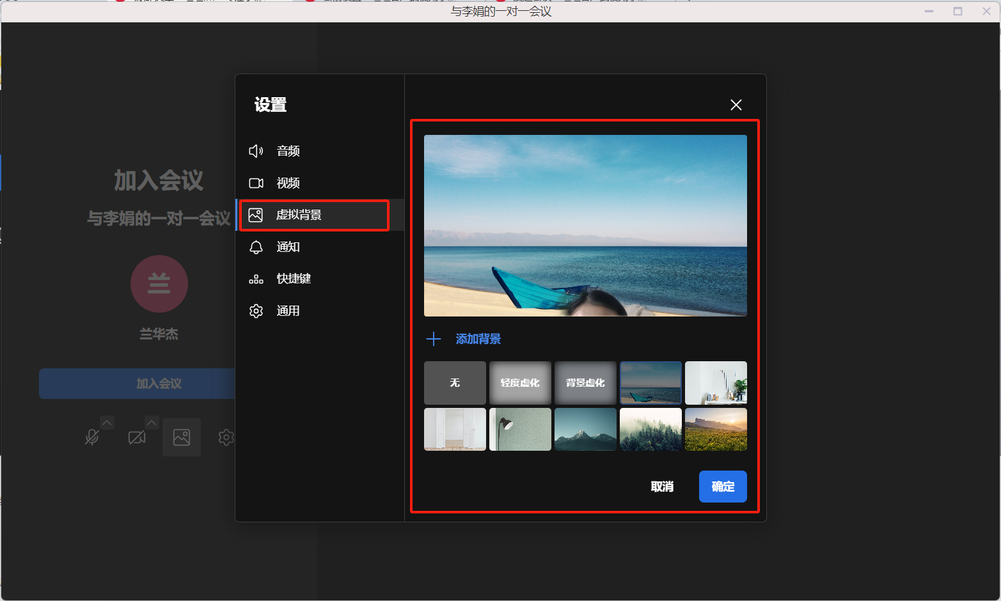Open the 快捷键 shortcuts settings

tap(293, 279)
